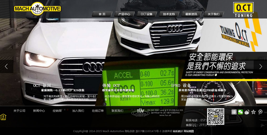The image size is (267, 135).
Task: Click 感受前所未有的驾驶体验 headline
Action: pyautogui.click(x=118, y=90)
